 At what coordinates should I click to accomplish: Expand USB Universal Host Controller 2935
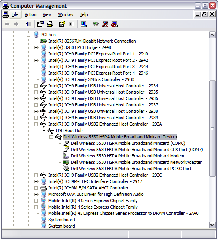tap(36, 92)
